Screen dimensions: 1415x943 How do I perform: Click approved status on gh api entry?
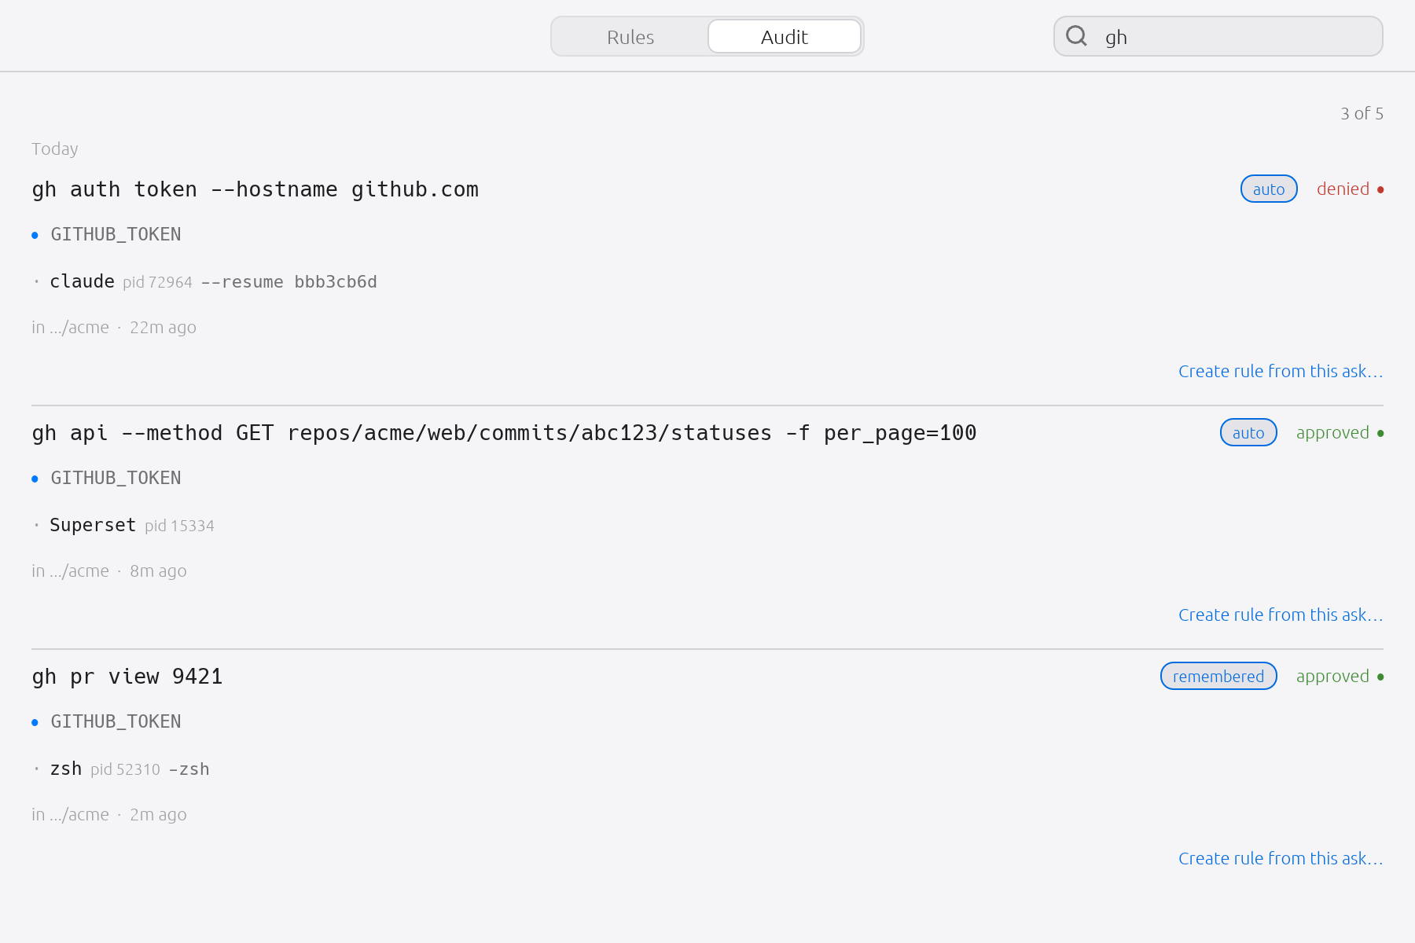coord(1332,432)
